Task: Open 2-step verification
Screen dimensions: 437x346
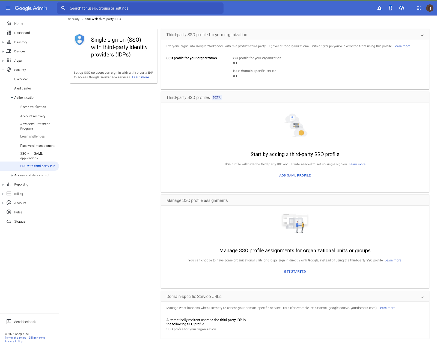Action: [x=33, y=107]
